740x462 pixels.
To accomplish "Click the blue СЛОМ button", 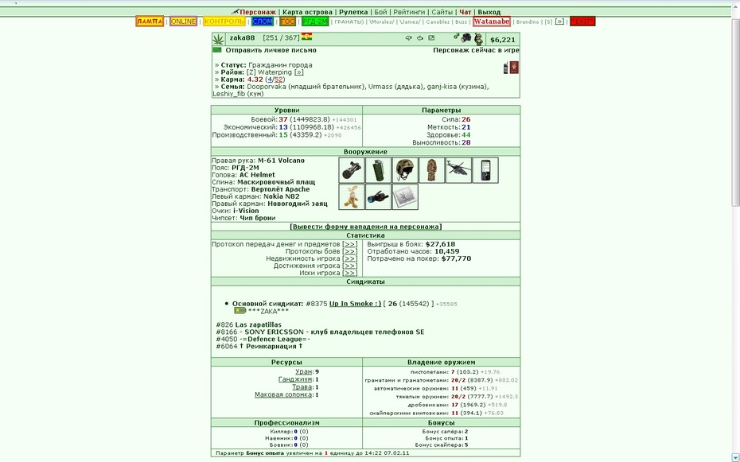I will click(x=262, y=21).
